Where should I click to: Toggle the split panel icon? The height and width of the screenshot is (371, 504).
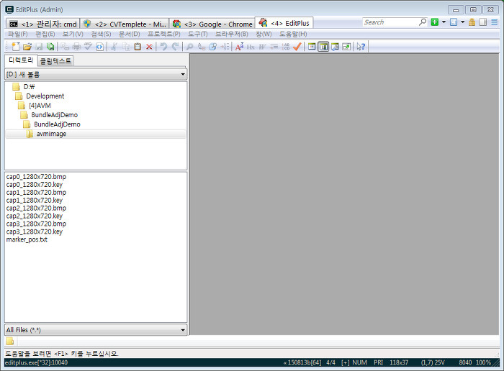click(x=483, y=22)
